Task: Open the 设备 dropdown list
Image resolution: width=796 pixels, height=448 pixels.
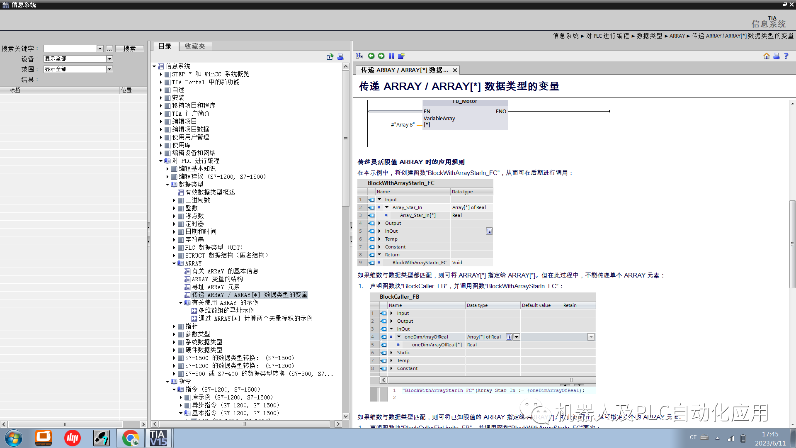Action: [x=109, y=59]
